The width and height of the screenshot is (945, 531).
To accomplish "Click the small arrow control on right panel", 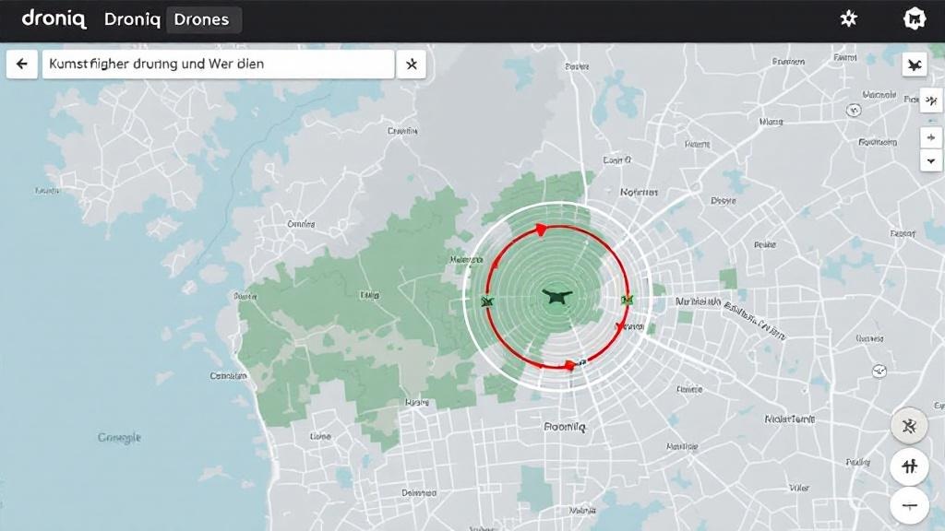I will [x=932, y=137].
